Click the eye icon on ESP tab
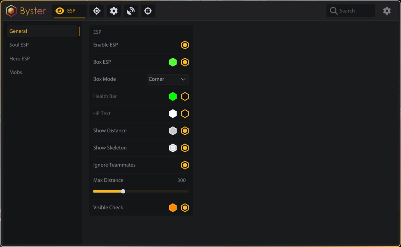The width and height of the screenshot is (401, 247). [x=60, y=11]
